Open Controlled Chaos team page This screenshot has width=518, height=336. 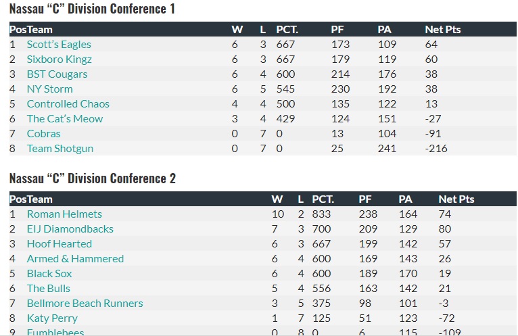coord(68,104)
